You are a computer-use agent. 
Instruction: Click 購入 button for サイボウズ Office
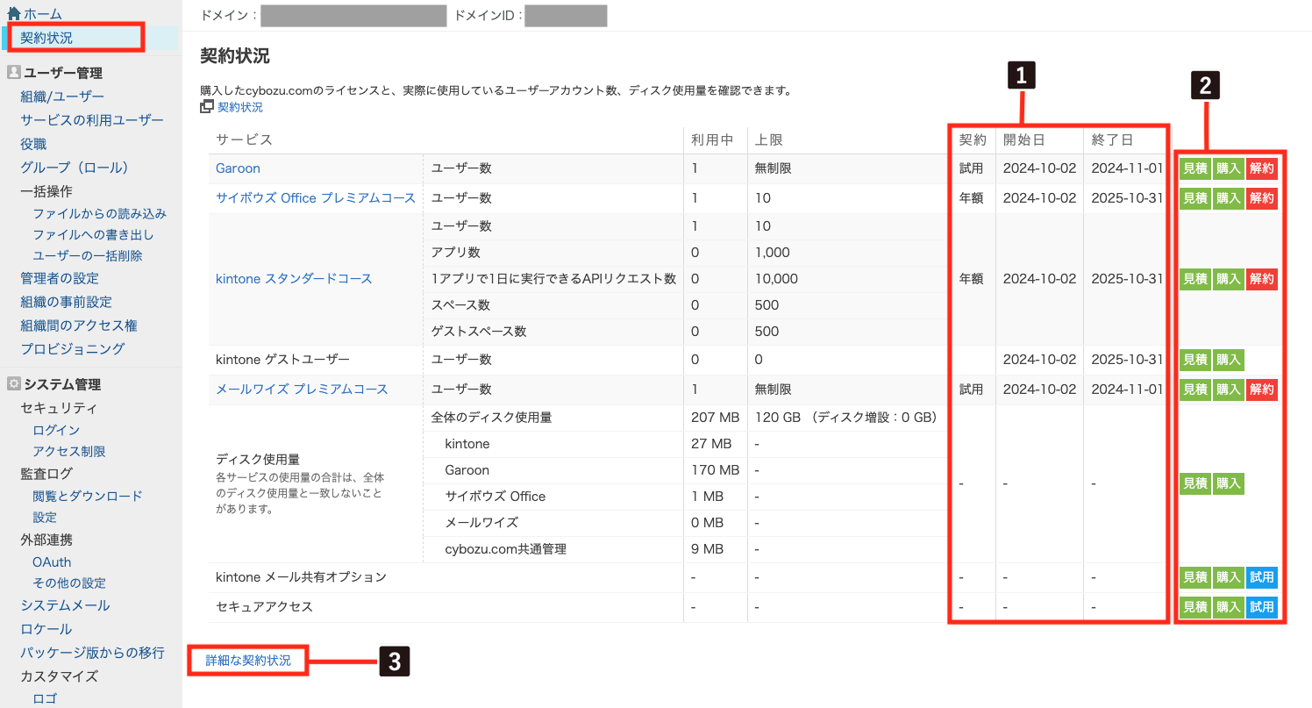coord(1228,198)
